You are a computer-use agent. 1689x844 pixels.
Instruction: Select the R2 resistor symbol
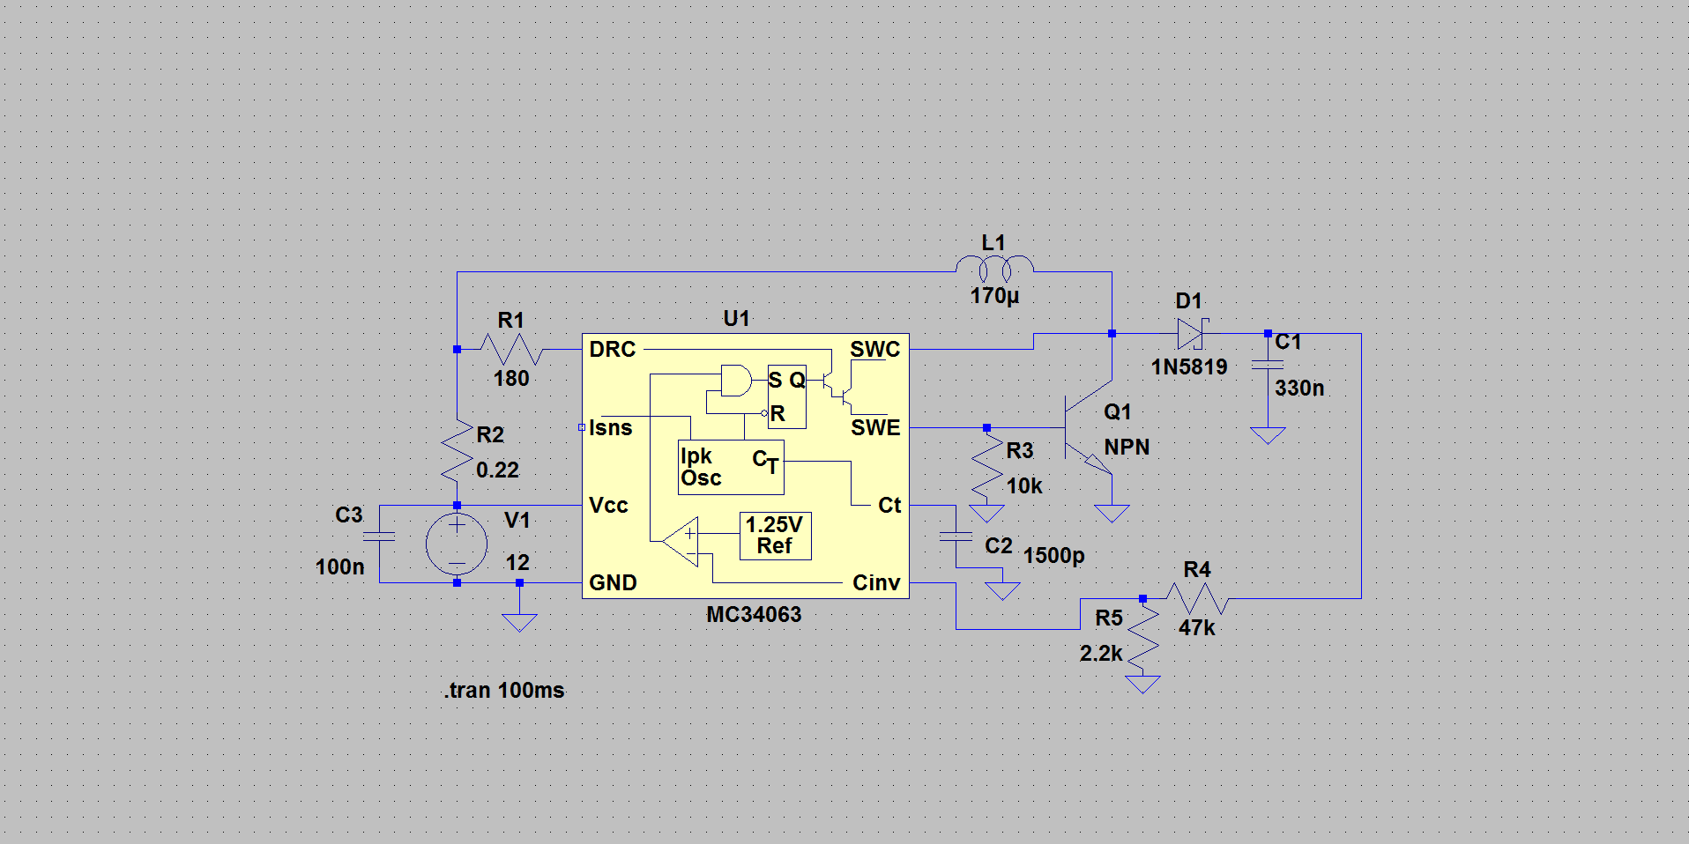457,451
